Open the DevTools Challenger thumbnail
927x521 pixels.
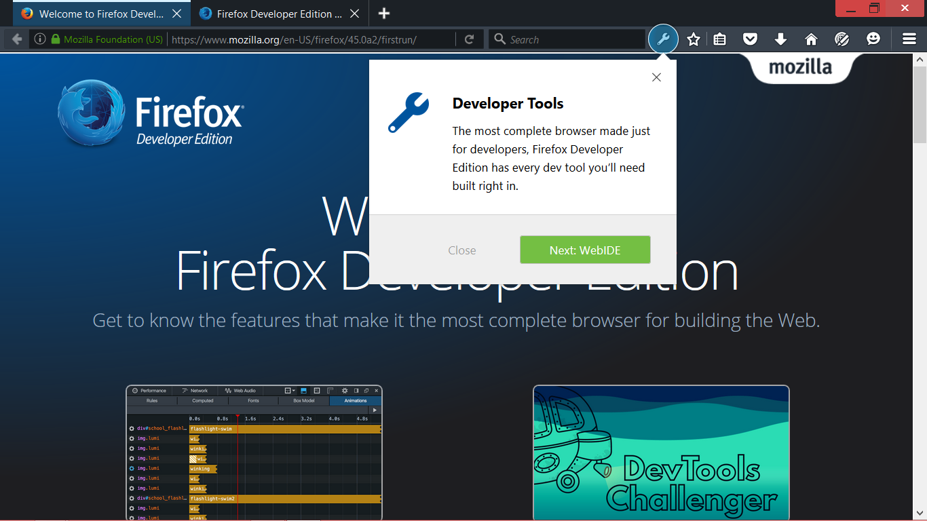(661, 452)
